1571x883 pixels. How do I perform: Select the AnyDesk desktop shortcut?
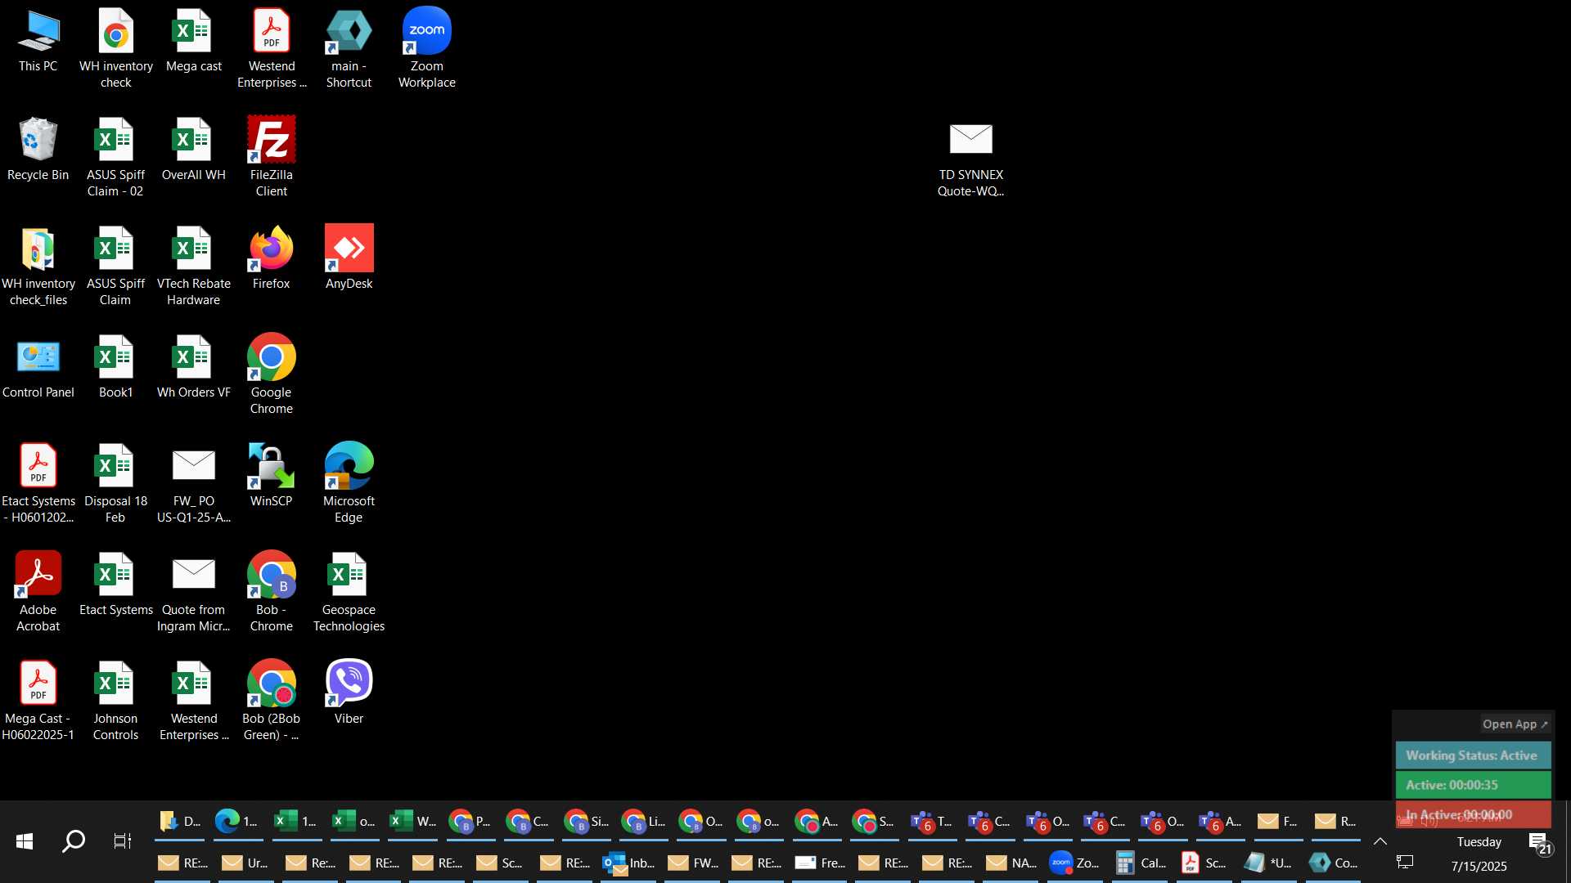click(349, 258)
